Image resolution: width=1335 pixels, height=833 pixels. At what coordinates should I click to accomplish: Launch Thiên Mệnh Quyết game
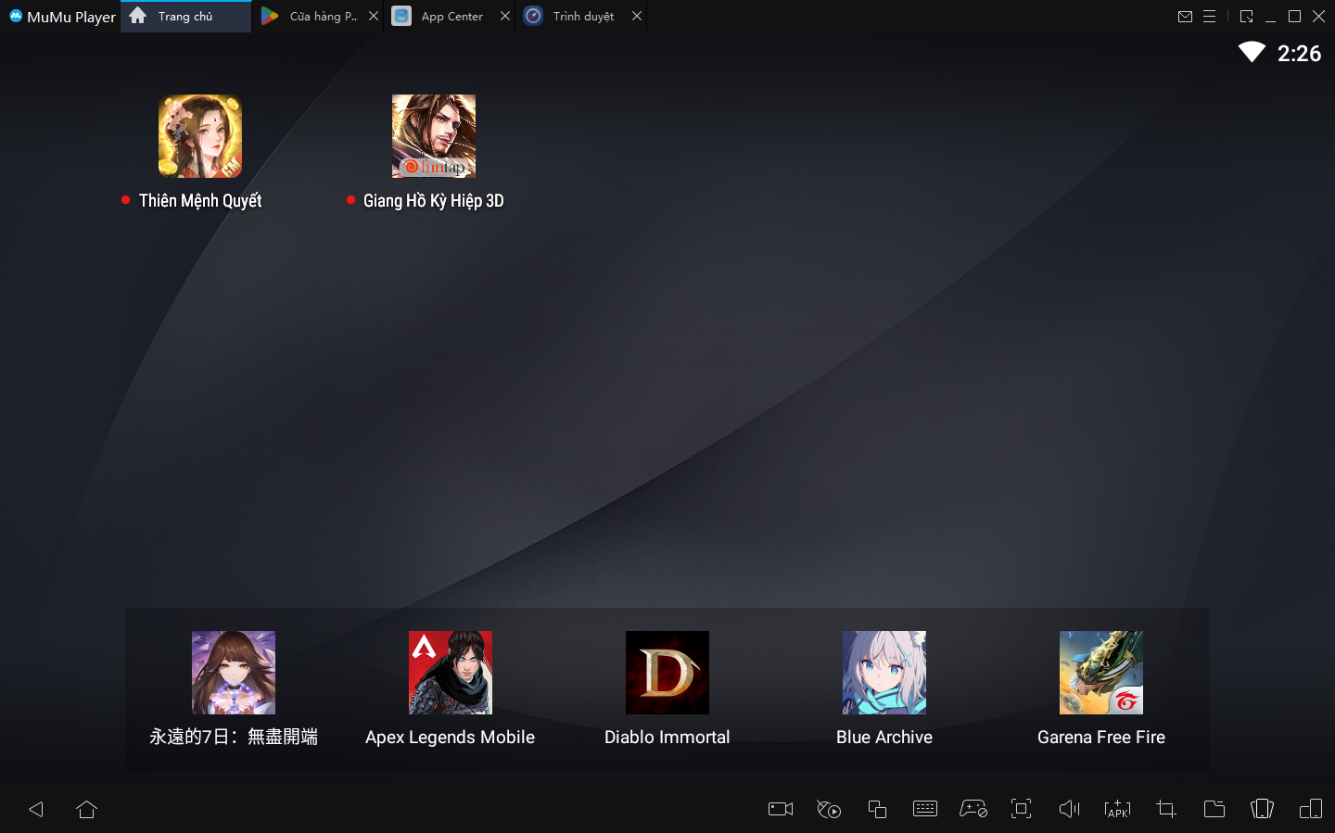[x=200, y=136]
